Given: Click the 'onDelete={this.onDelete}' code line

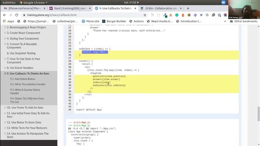Looking at the screenshot, I should (x=109, y=86).
